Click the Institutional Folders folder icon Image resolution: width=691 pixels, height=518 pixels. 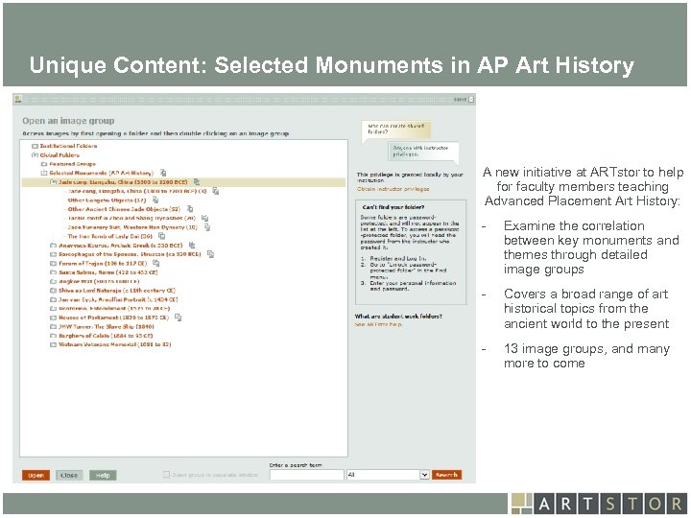35,145
